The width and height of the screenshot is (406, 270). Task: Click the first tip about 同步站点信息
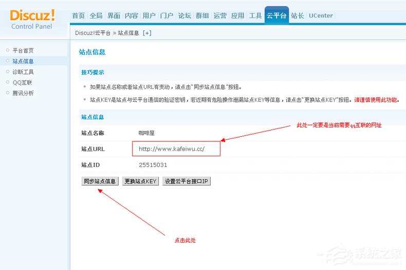[165, 87]
